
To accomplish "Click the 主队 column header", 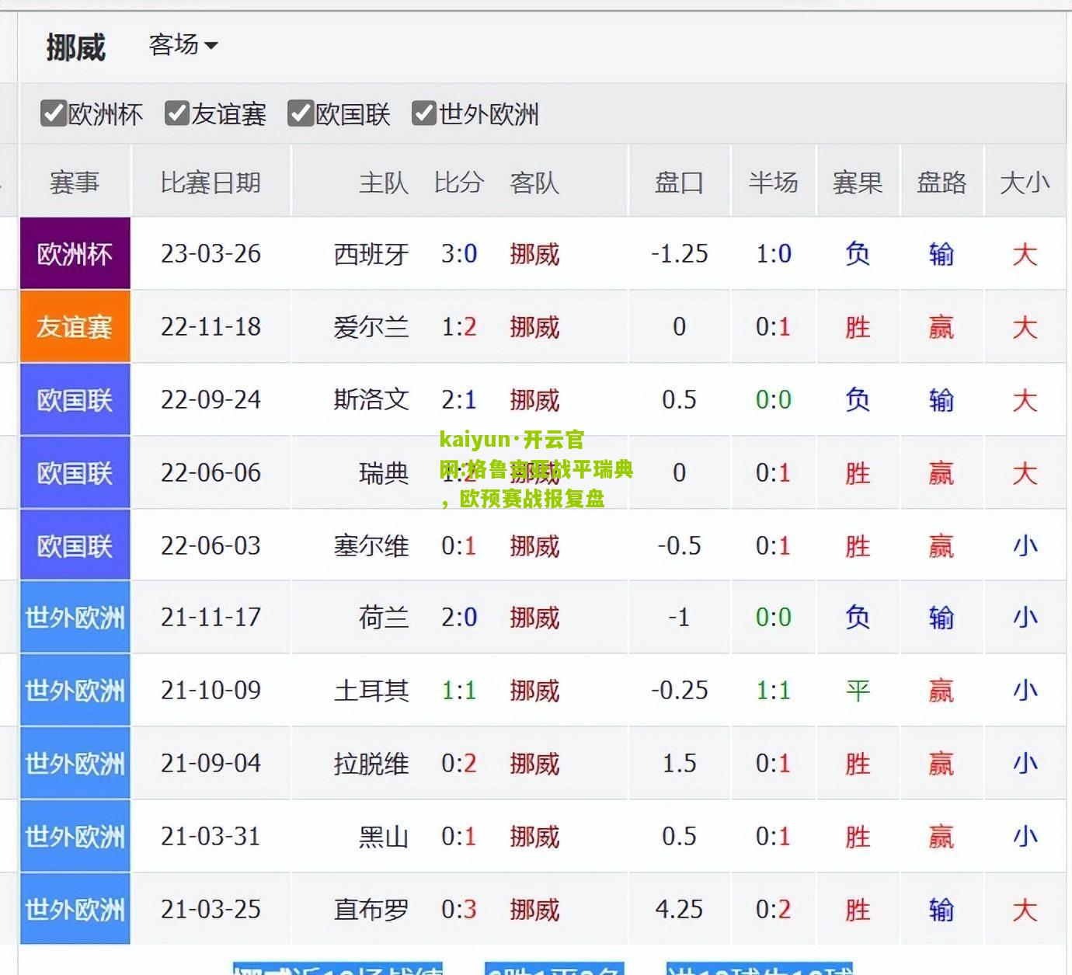I will point(384,183).
